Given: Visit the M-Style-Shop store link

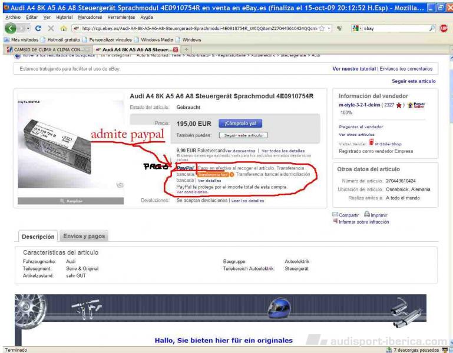Looking at the screenshot, I should [388, 144].
